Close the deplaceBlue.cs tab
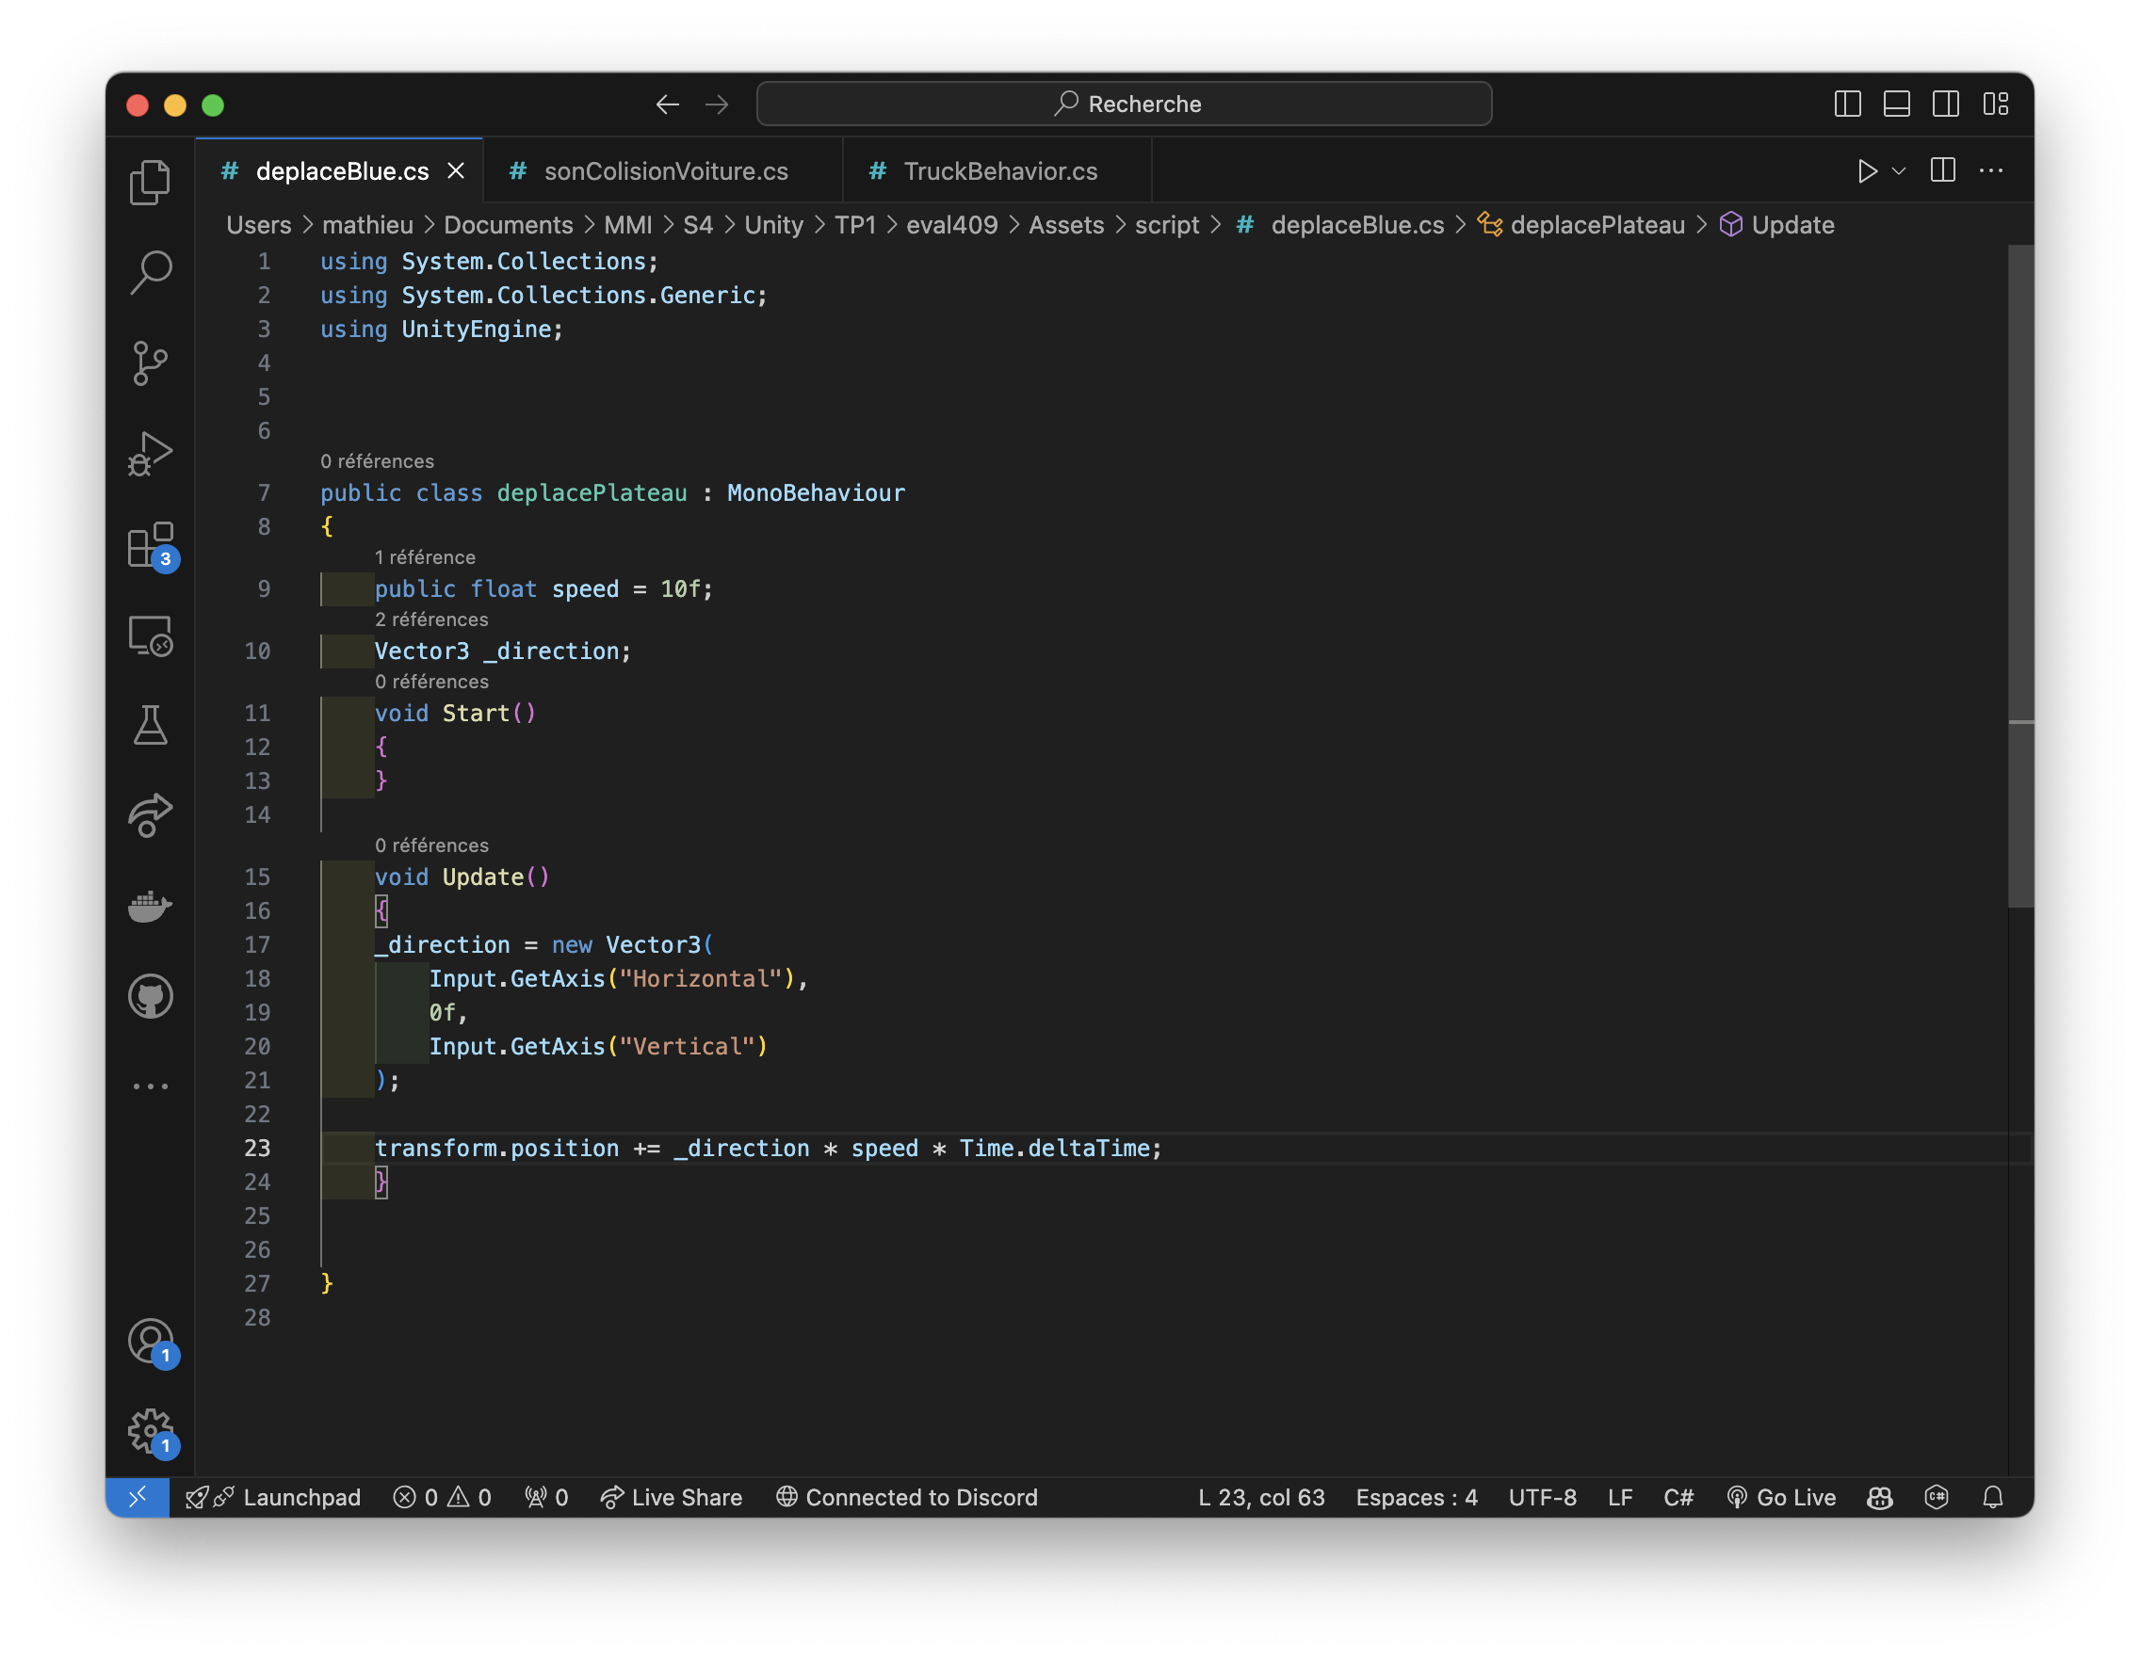 click(x=456, y=171)
